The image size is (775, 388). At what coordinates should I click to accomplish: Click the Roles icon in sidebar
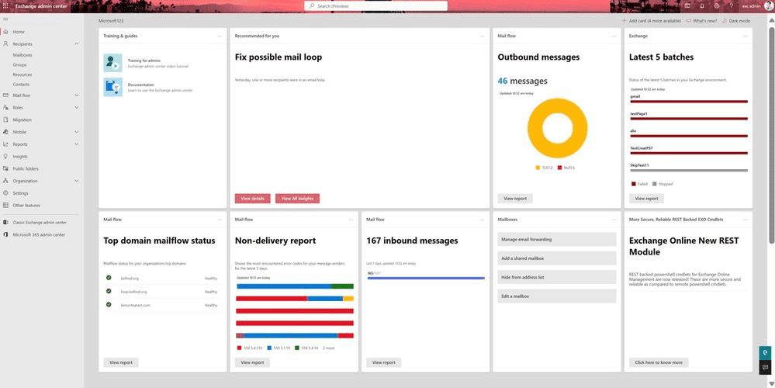pos(5,107)
